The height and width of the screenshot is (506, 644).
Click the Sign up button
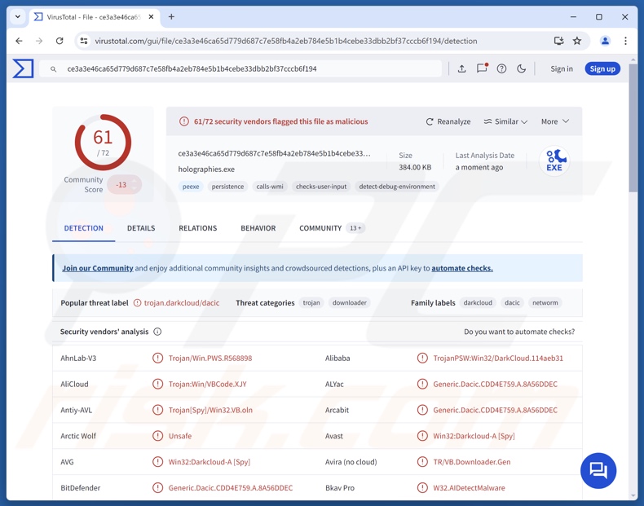602,69
